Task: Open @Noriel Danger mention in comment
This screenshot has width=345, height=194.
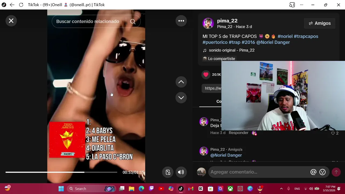Action: click(x=226, y=155)
